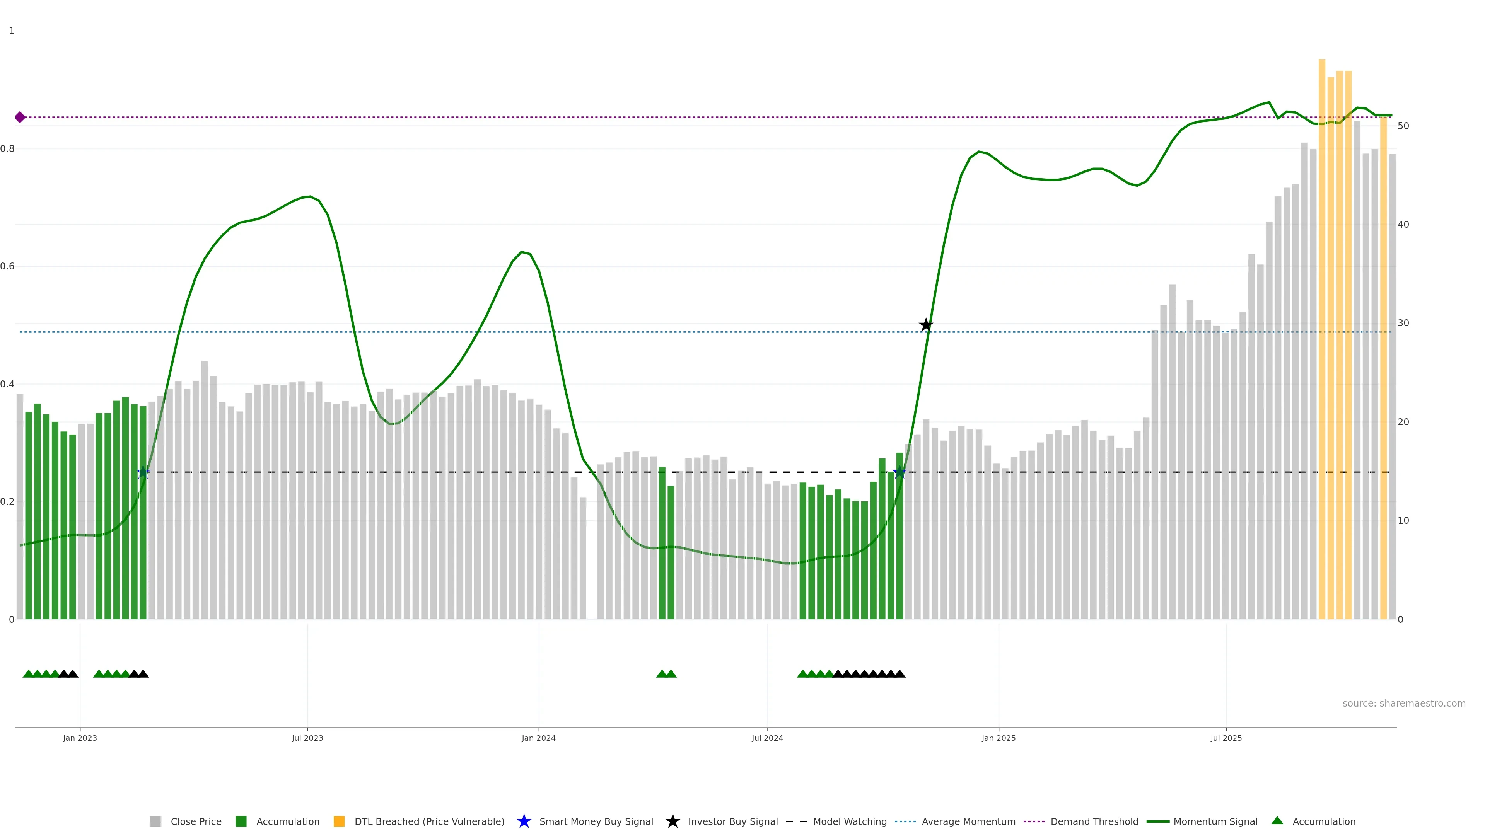
Task: Click the Jul 2025 axis tick label
Action: click(x=1226, y=738)
